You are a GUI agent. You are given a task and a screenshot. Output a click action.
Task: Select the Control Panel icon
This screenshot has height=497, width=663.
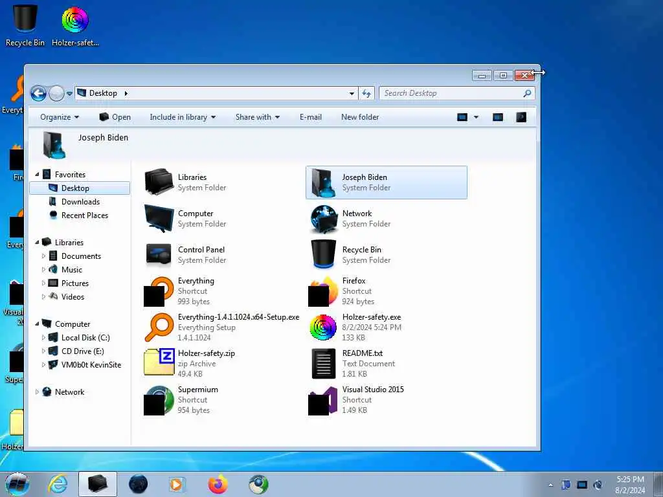coord(159,255)
